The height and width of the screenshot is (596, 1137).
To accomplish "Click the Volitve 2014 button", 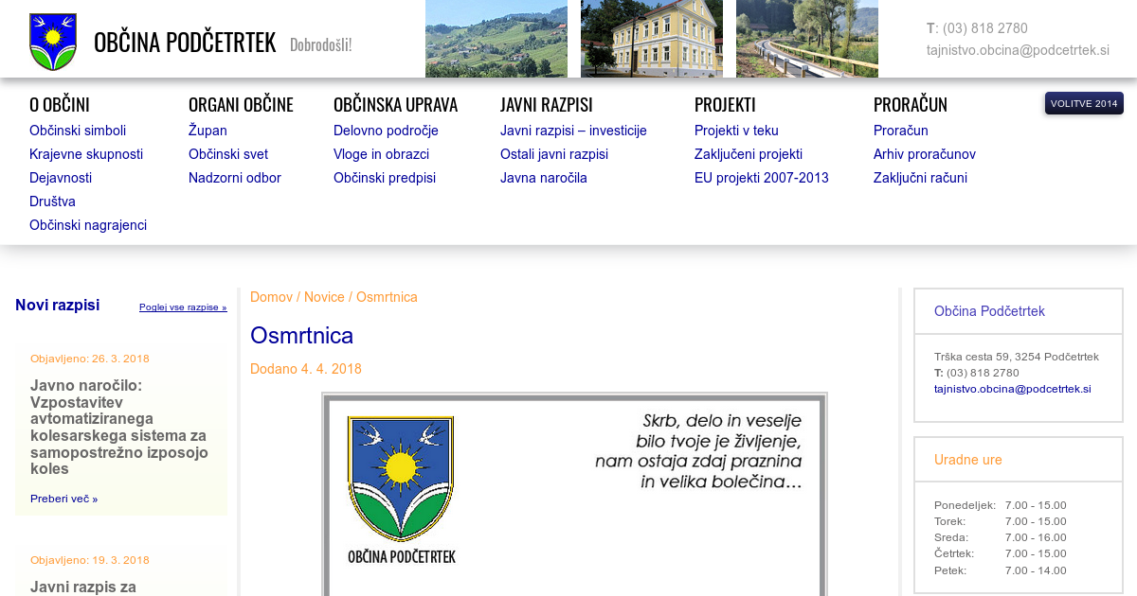I will pos(1084,103).
